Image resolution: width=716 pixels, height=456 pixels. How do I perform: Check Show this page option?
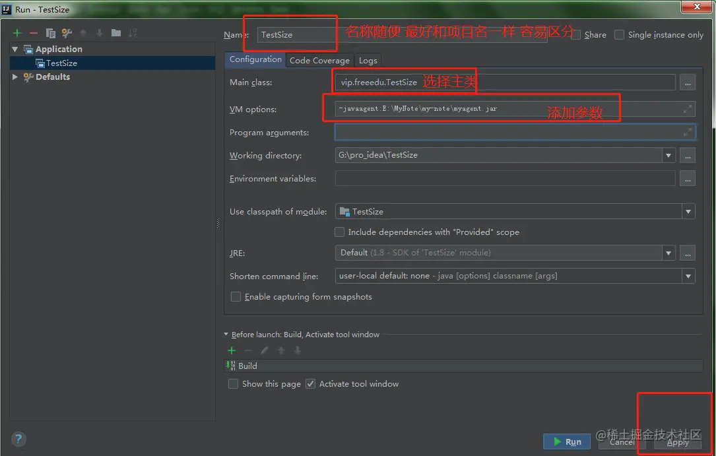click(x=233, y=384)
